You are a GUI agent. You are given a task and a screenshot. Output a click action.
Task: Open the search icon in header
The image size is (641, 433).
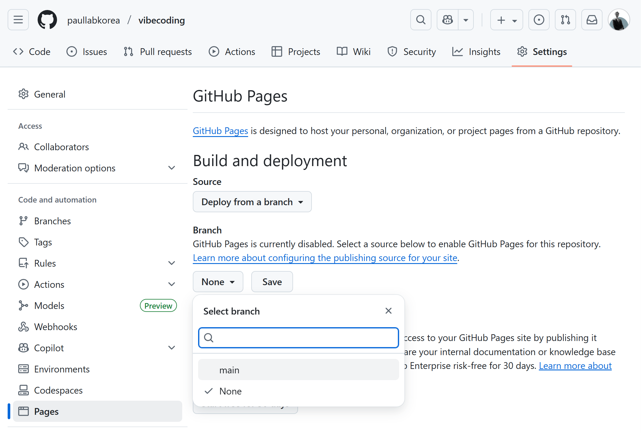pyautogui.click(x=421, y=20)
